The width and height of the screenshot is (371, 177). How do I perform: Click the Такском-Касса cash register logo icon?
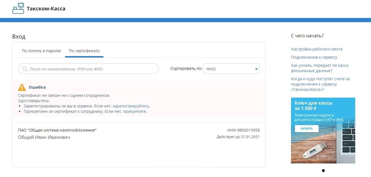(x=18, y=8)
